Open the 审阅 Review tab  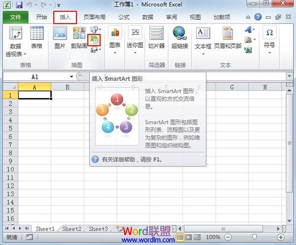click(x=171, y=17)
